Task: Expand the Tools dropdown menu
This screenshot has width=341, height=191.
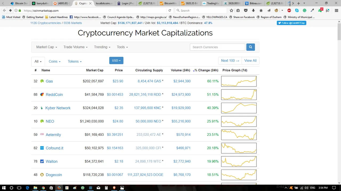Action: click(122, 47)
